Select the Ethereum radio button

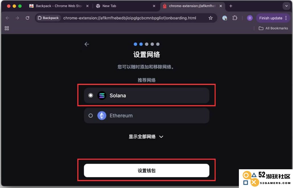coord(91,116)
